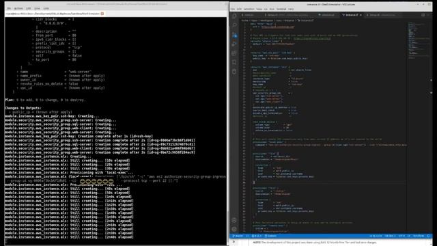Close the instance.tf editor tab
Image resolution: width=437 pixels, height=246 pixels.
coord(361,15)
